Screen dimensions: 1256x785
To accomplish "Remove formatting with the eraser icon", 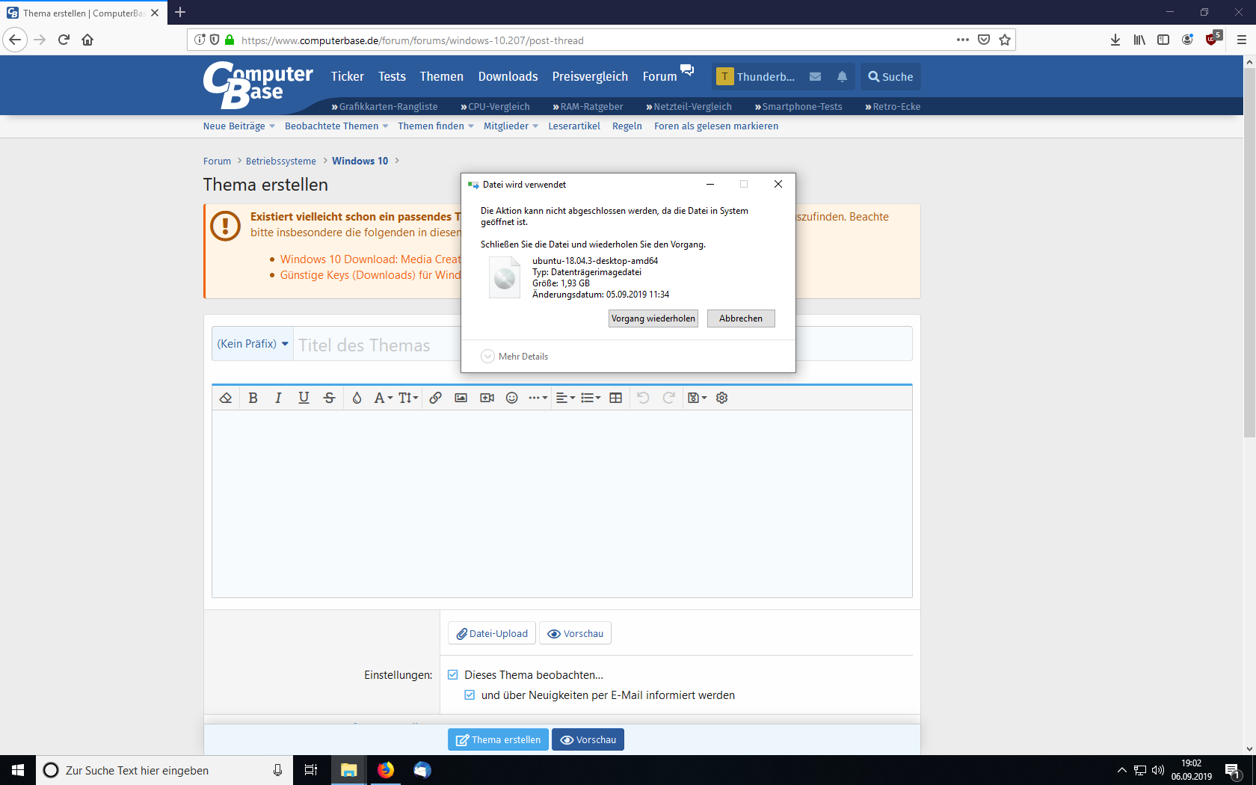I will pyautogui.click(x=226, y=398).
